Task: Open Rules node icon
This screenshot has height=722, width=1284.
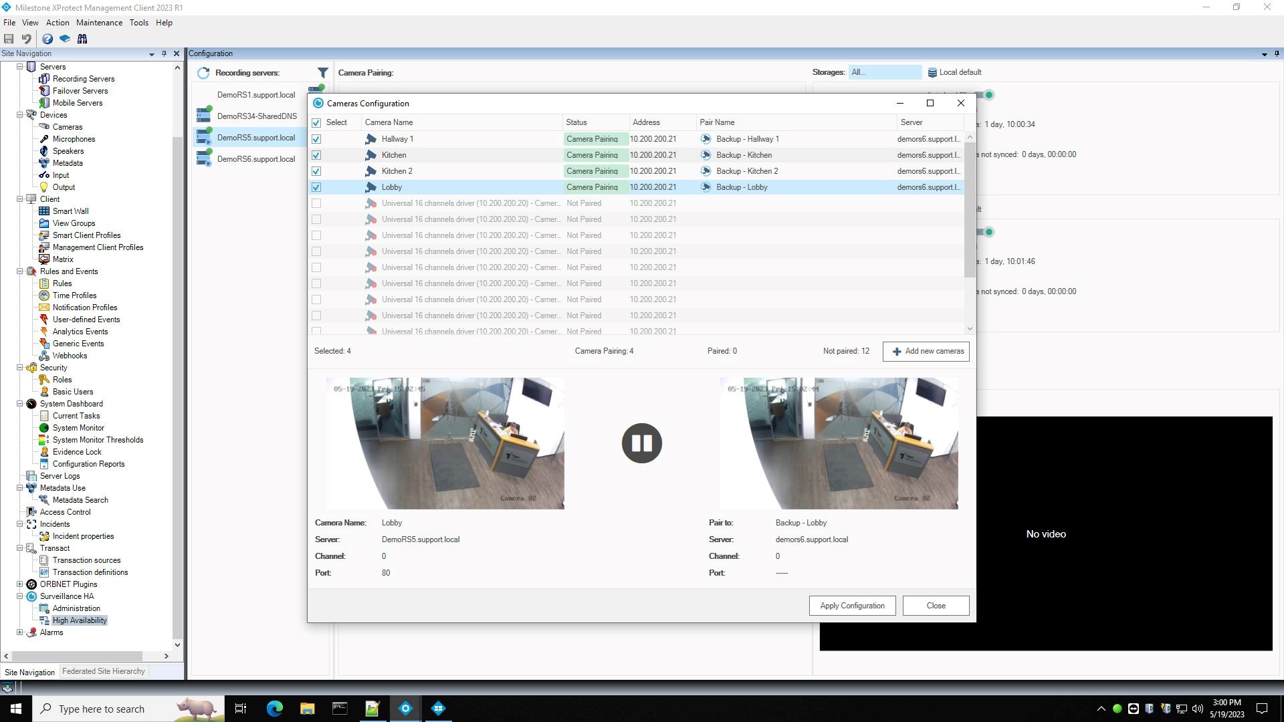Action: [44, 283]
